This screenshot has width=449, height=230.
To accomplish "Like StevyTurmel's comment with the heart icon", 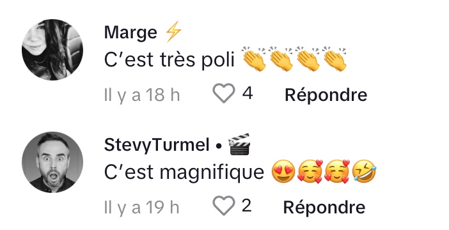I will 224,206.
